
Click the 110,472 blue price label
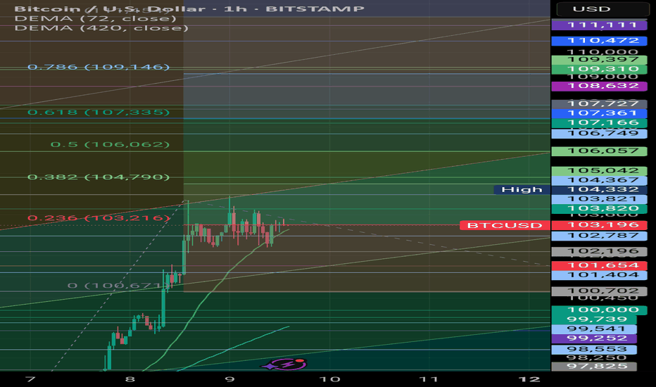tap(600, 41)
